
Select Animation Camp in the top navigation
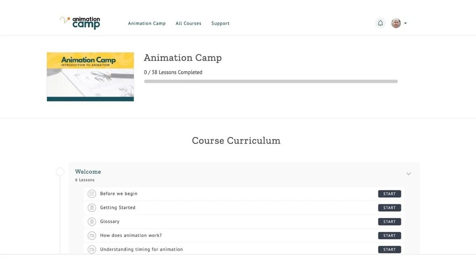tap(147, 23)
